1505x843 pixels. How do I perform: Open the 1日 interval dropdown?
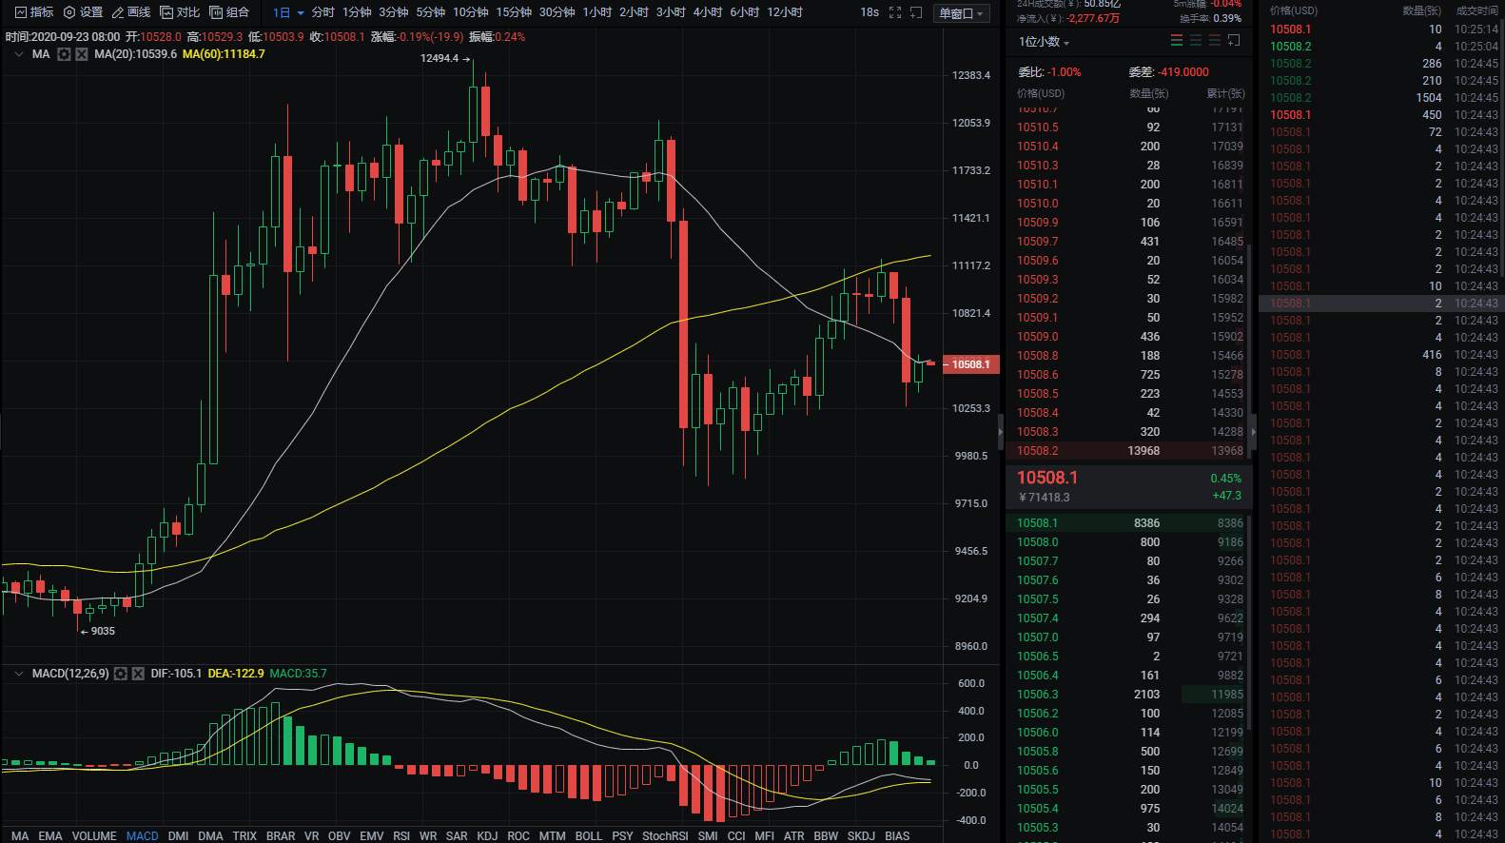(x=288, y=12)
